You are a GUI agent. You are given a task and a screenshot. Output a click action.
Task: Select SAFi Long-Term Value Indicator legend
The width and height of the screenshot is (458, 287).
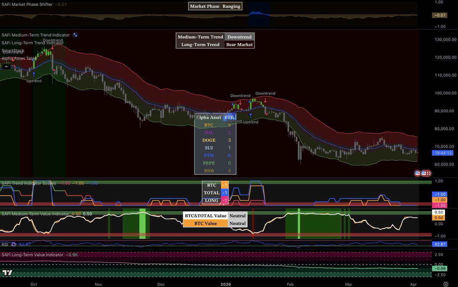tap(32, 255)
